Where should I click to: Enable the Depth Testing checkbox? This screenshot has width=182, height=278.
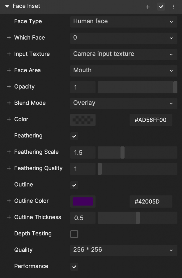74,234
